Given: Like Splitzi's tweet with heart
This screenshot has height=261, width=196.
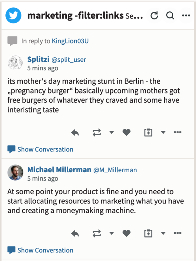Looking at the screenshot, I should 126,133.
